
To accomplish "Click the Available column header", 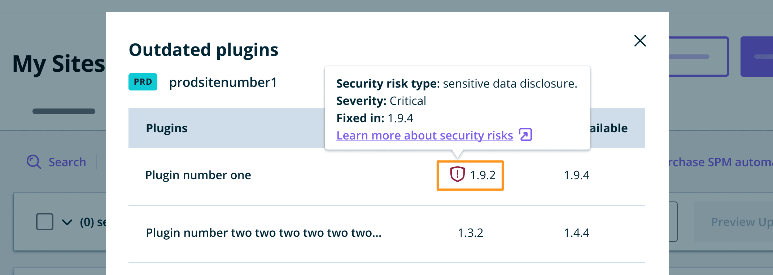I will tap(609, 128).
